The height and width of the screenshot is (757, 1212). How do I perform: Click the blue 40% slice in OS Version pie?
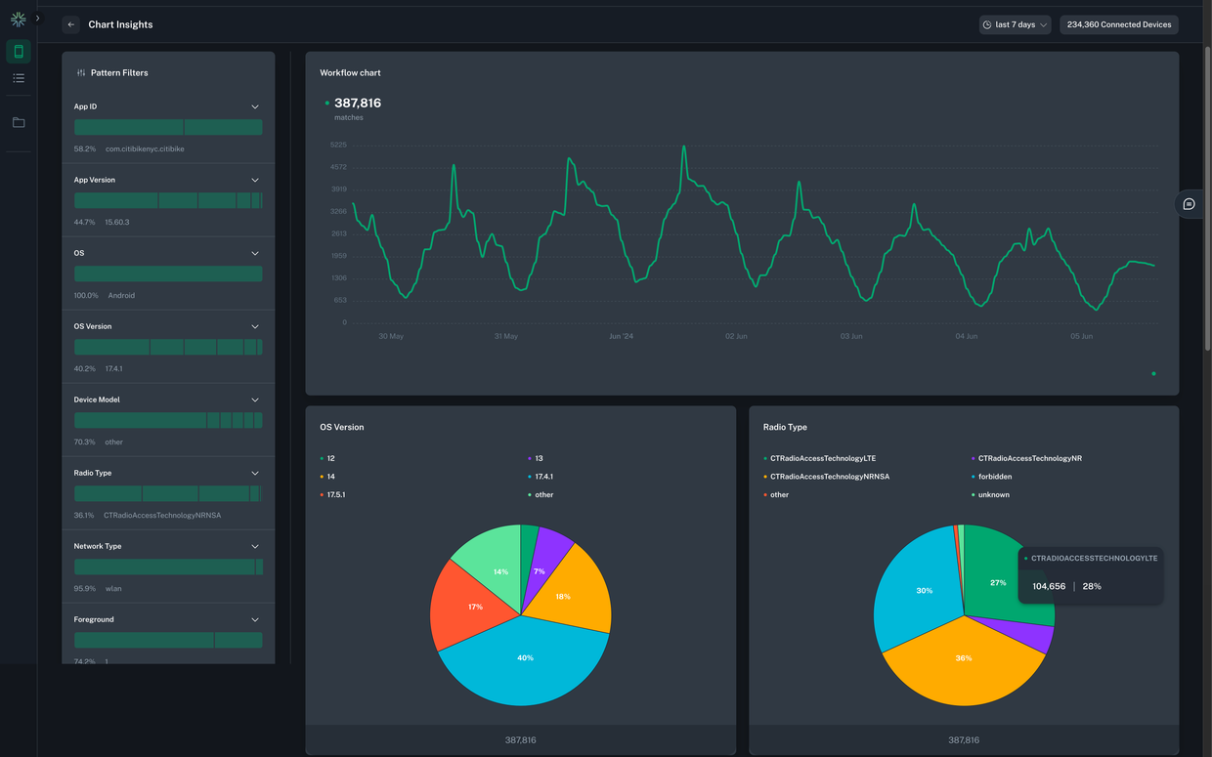click(x=525, y=664)
